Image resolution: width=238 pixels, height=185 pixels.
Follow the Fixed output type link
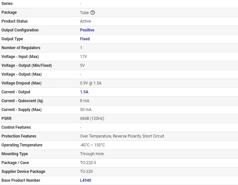coord(85,39)
